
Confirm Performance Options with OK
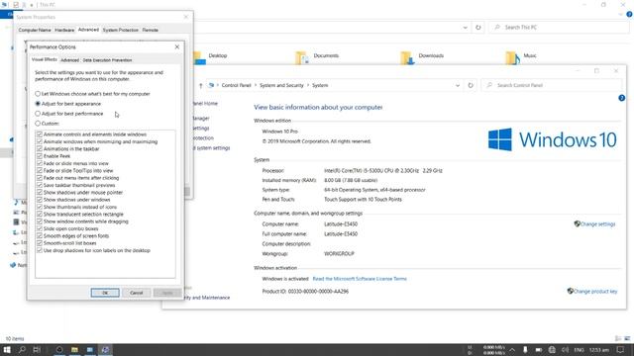(105, 293)
